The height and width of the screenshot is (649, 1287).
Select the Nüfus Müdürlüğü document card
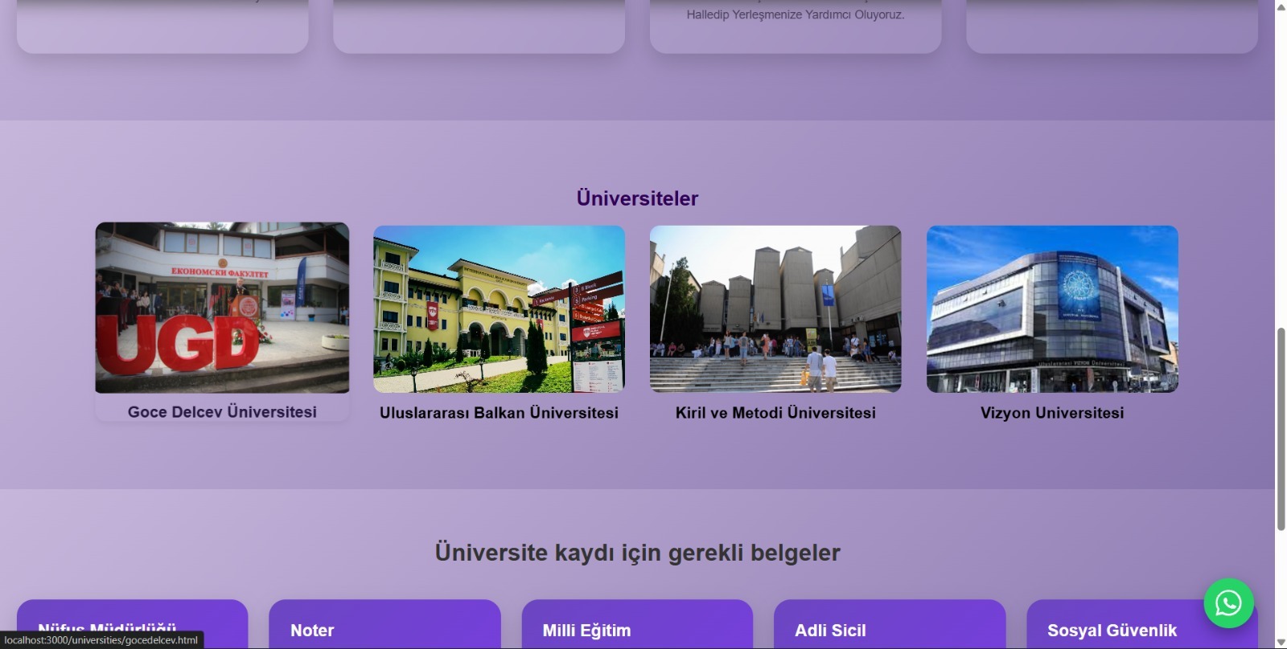132,624
